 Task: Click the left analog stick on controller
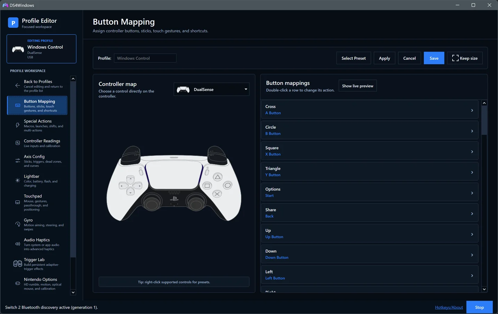tap(152, 202)
